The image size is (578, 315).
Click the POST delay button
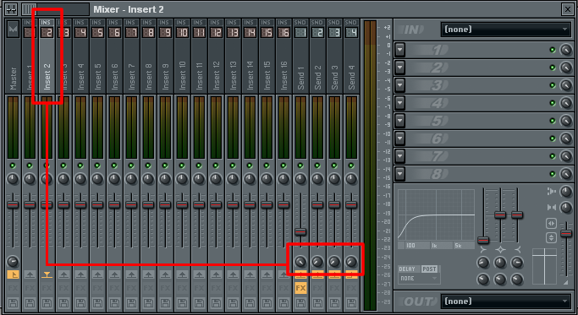coord(429,269)
